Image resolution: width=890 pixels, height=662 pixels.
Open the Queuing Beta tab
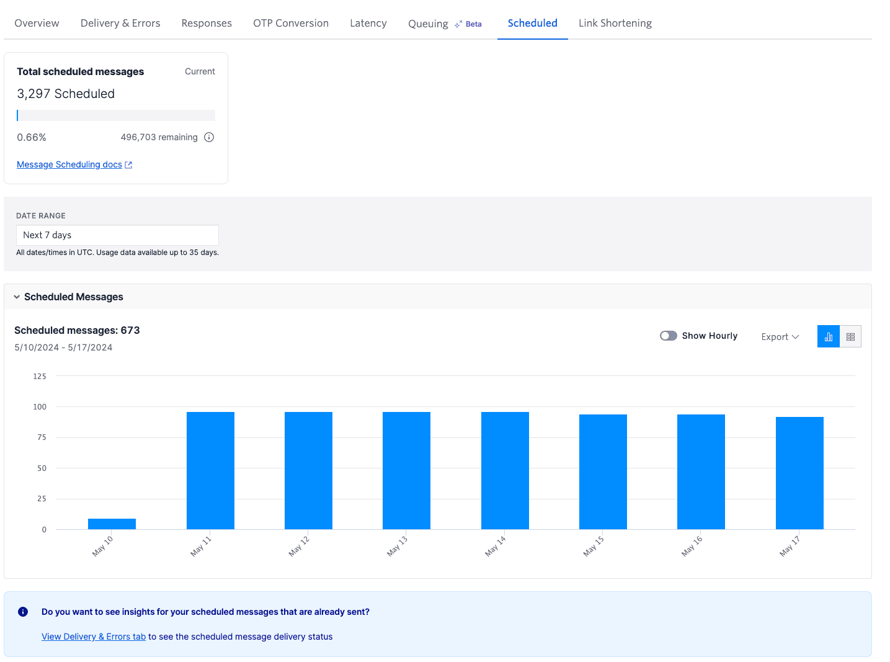tap(427, 23)
